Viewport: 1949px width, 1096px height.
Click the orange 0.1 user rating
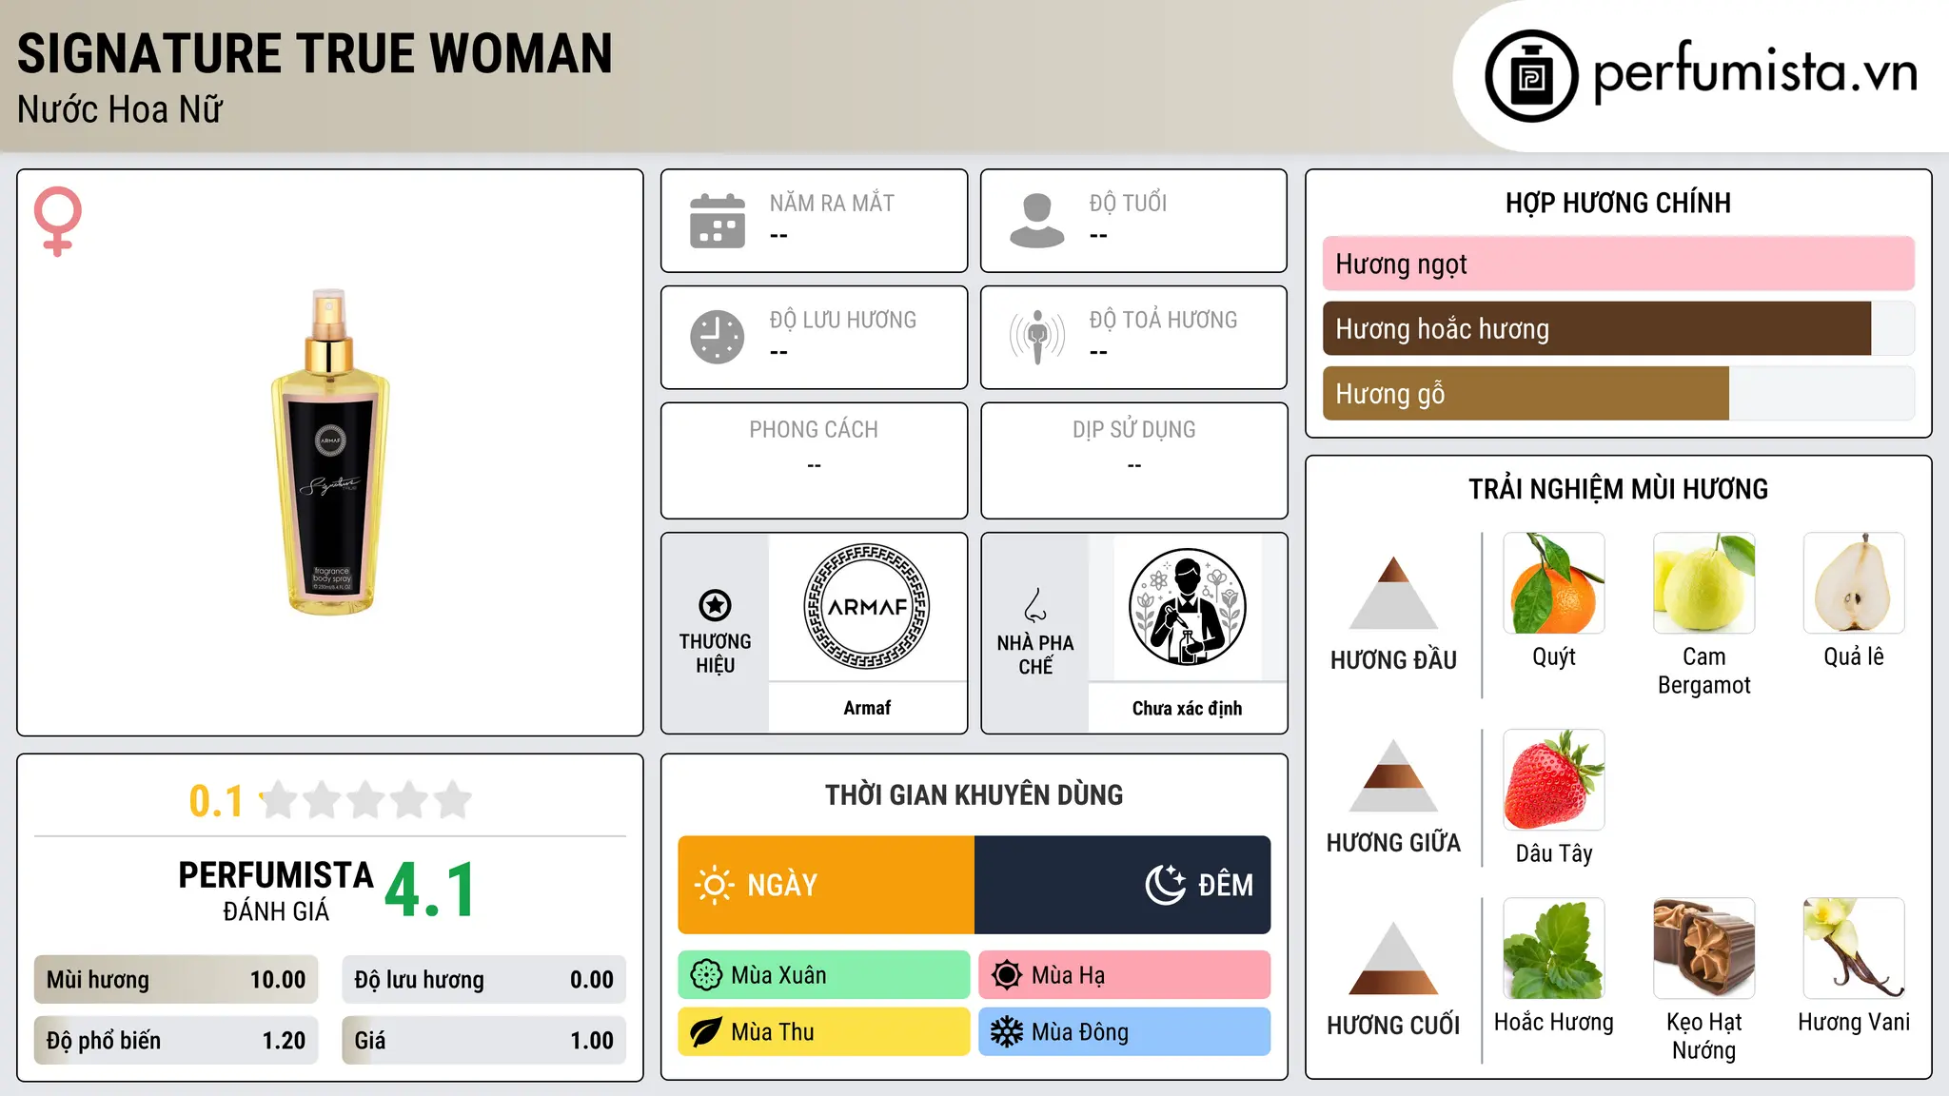click(x=216, y=801)
